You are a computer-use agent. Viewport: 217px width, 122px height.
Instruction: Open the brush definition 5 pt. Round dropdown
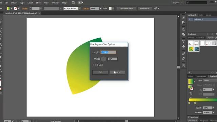(80, 8)
